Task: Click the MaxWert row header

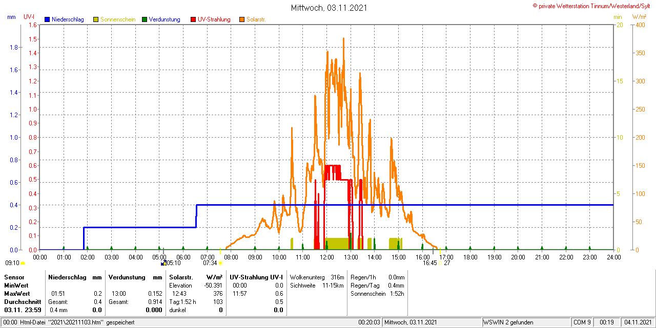Action: [17, 294]
